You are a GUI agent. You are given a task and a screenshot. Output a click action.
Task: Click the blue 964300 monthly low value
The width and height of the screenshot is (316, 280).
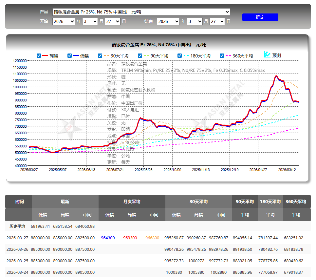pos(108,238)
